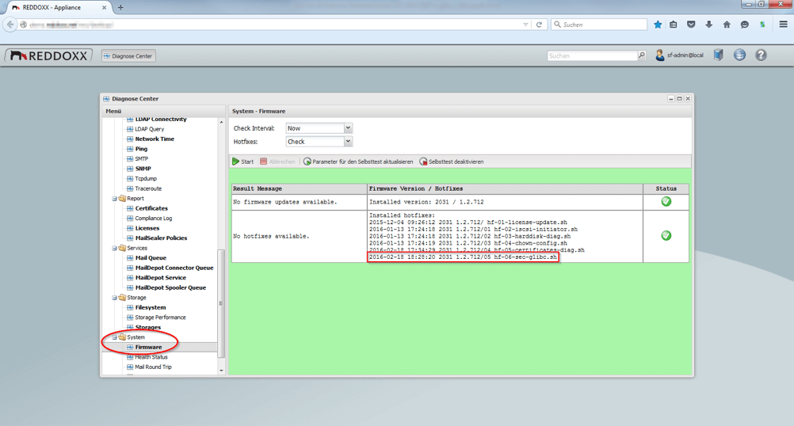Select Licenses tree item
This screenshot has height=426, width=794.
(147, 228)
